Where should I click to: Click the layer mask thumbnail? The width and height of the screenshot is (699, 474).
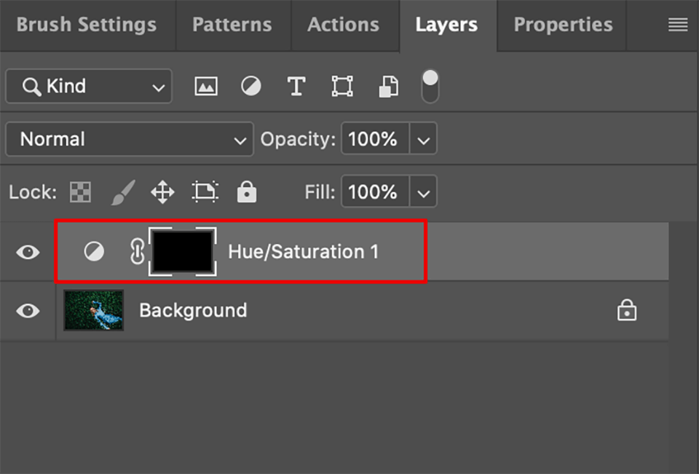[182, 251]
